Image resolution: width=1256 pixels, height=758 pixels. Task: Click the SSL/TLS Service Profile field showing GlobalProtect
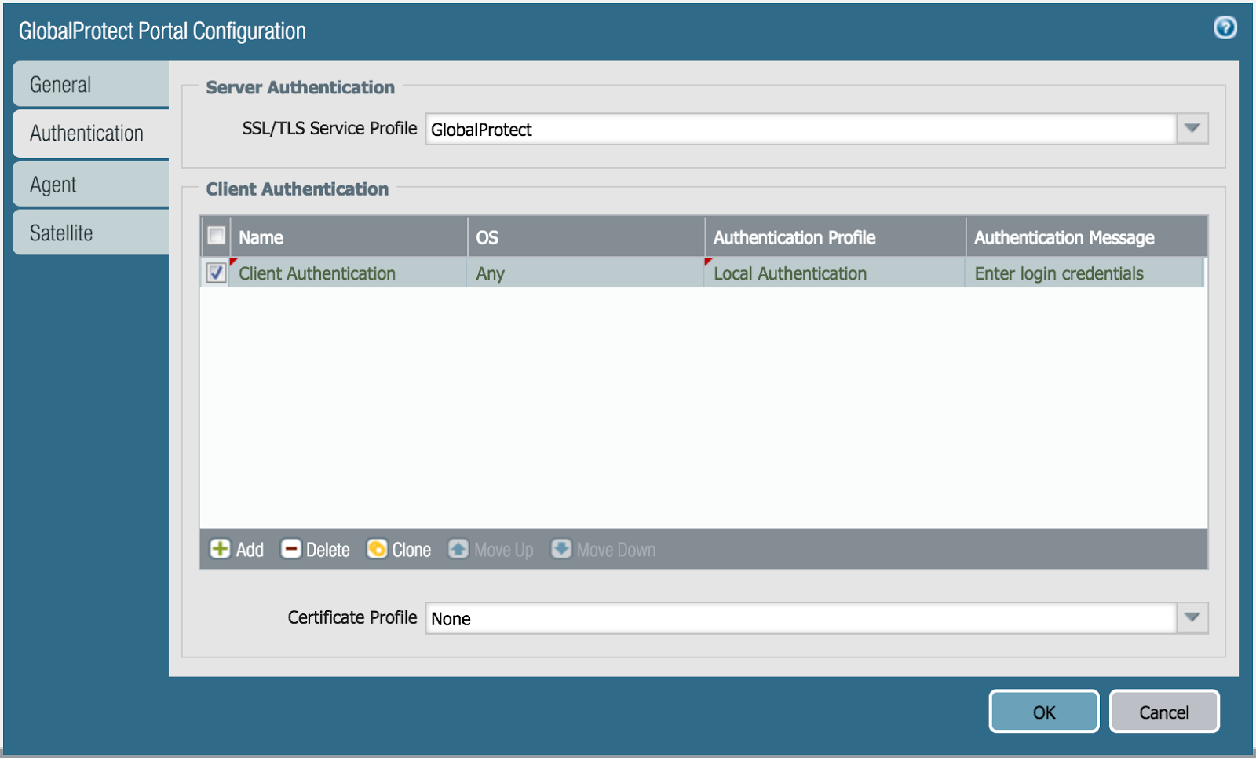click(x=801, y=129)
